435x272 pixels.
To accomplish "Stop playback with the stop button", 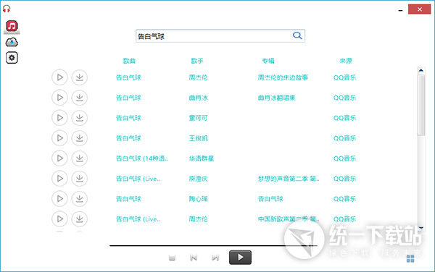I will tap(172, 258).
